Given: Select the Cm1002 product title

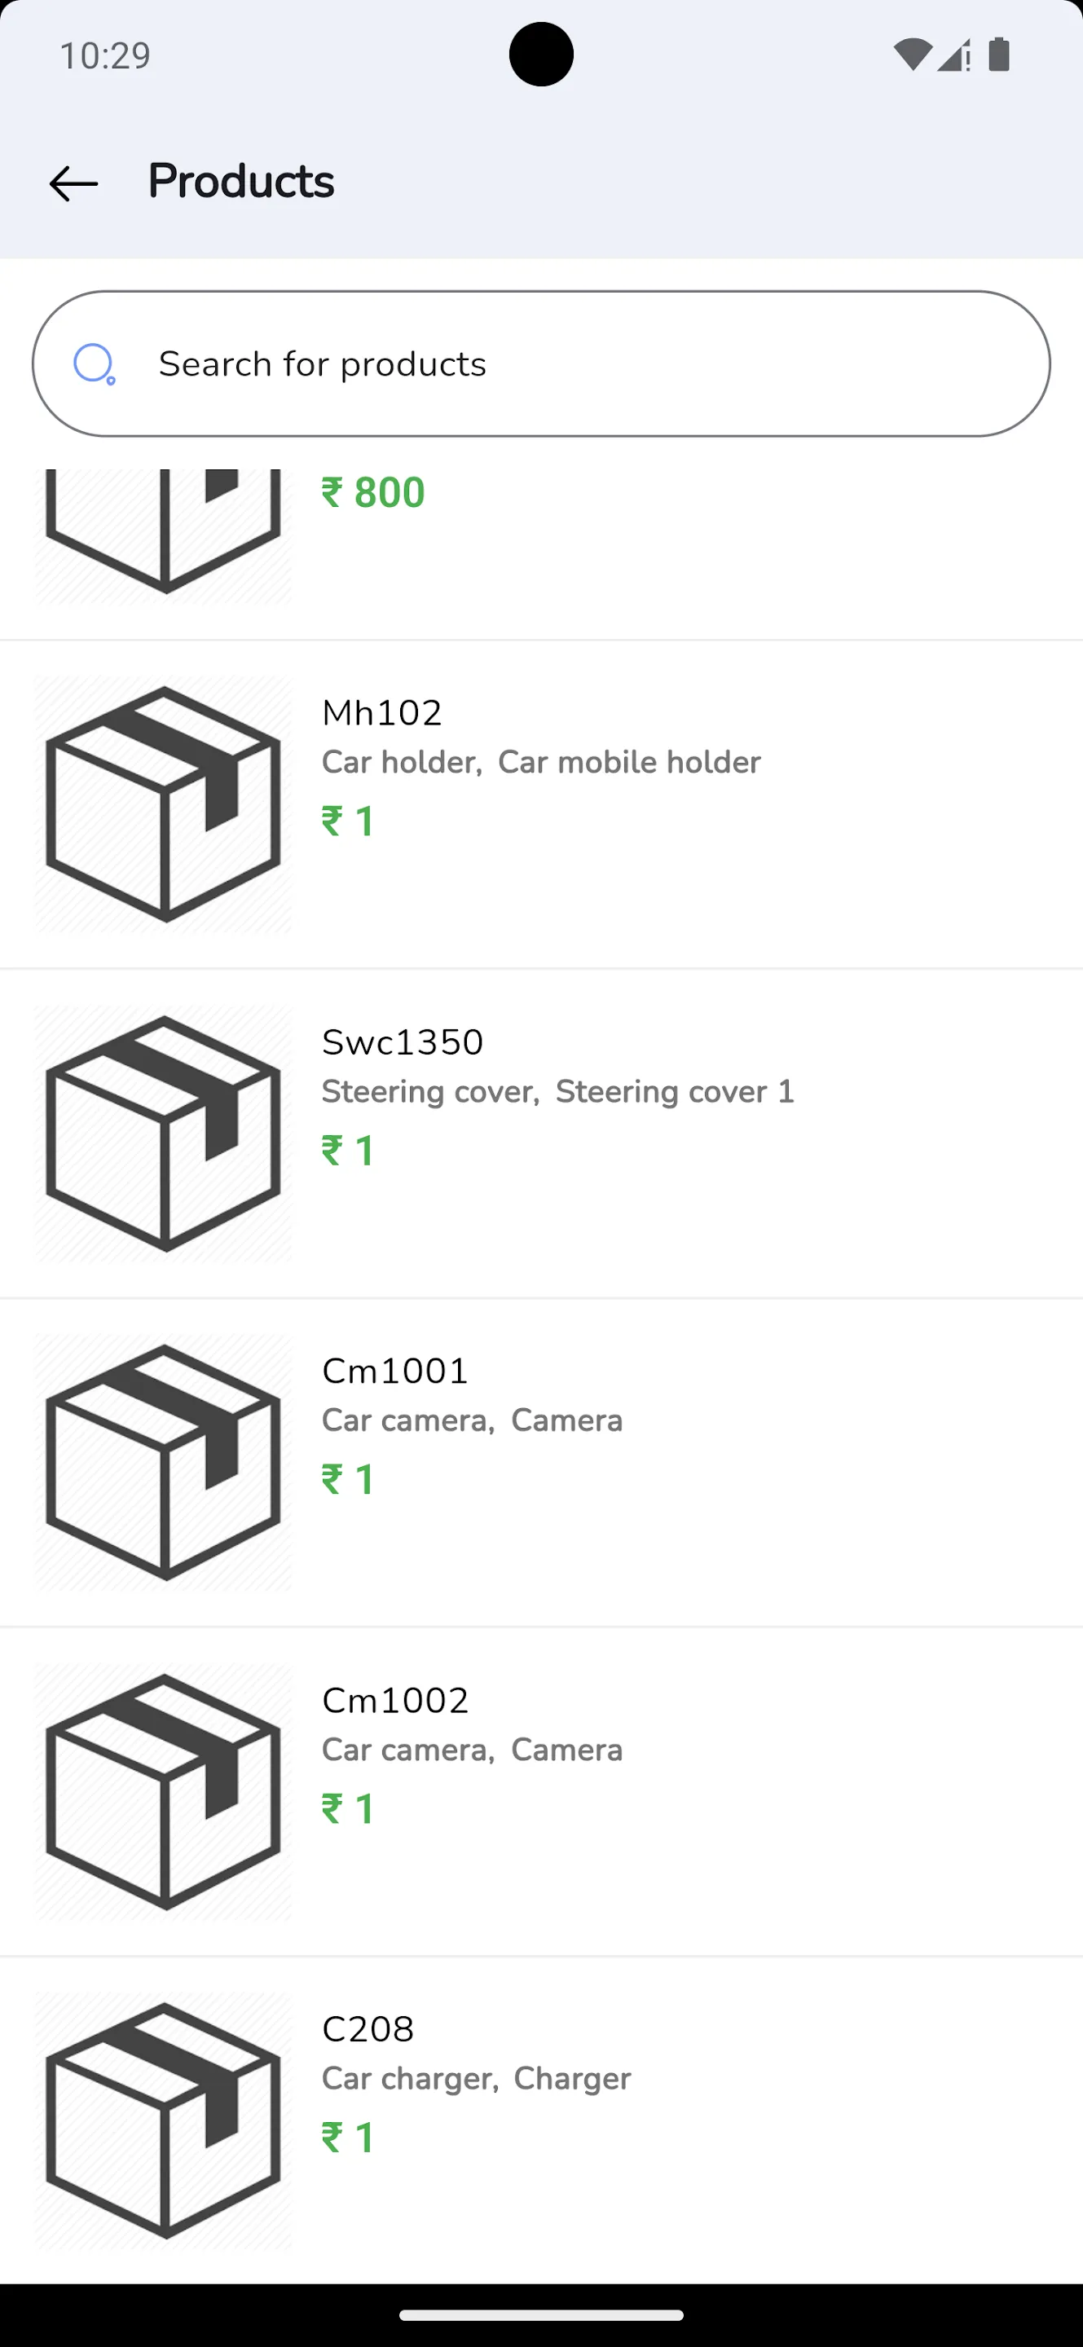Looking at the screenshot, I should tap(395, 1700).
